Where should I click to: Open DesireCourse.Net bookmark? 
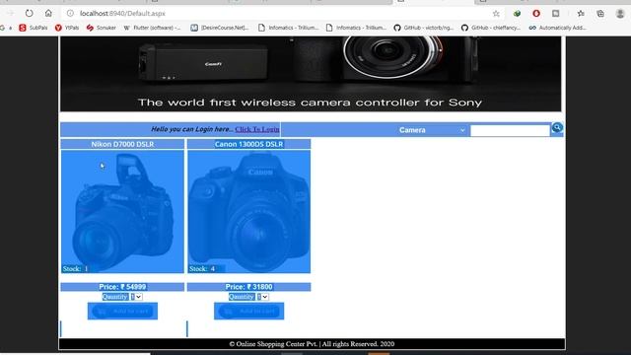click(220, 28)
